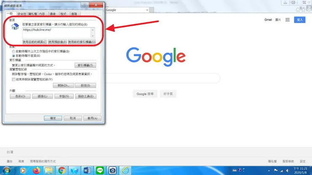Click 使用預設值 button
Screen dimensions: 312x175
pyautogui.click(x=57, y=42)
